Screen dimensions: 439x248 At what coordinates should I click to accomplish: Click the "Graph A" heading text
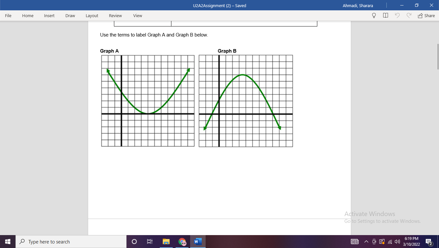(x=109, y=51)
